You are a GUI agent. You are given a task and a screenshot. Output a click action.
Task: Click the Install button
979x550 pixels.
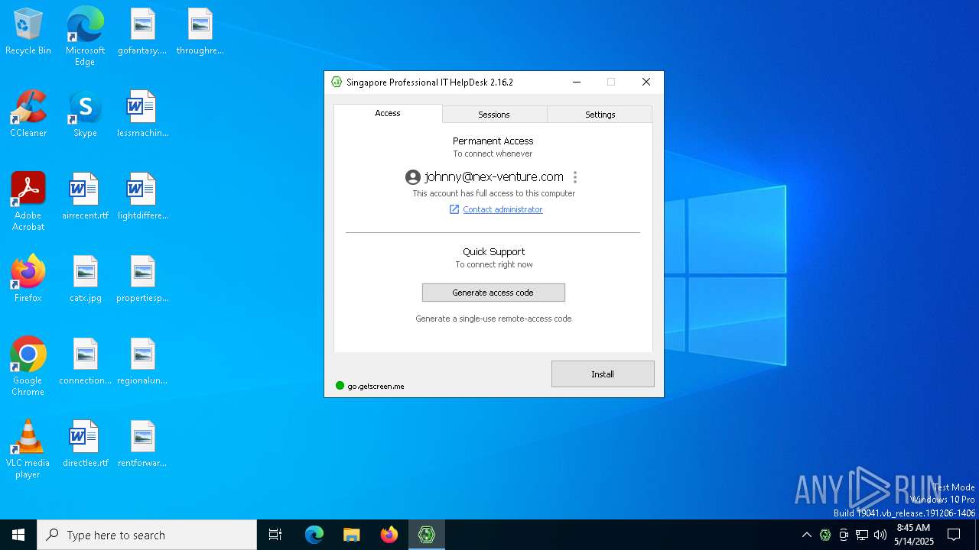(x=603, y=374)
